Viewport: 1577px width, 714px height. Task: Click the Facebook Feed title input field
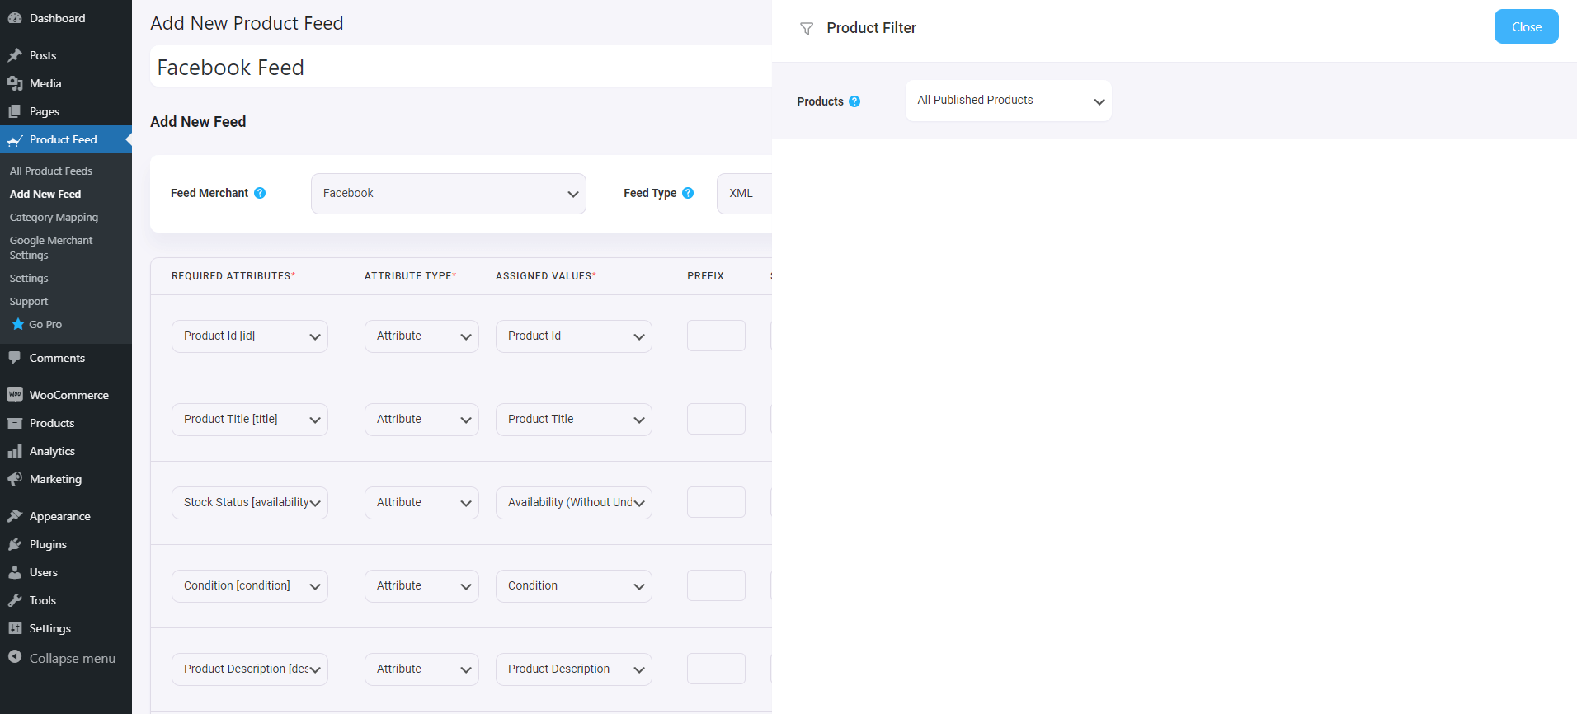(462, 67)
